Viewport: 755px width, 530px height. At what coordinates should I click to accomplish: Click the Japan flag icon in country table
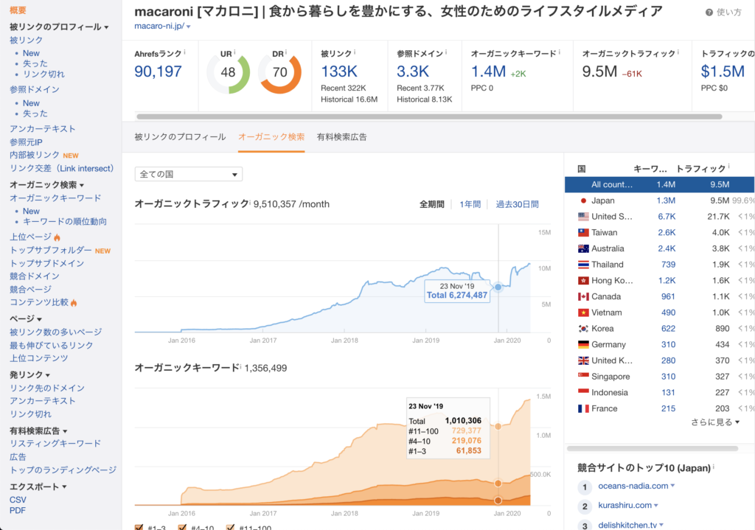[583, 201]
